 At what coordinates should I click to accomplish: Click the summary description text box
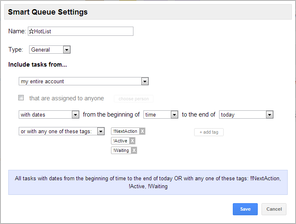148,182
